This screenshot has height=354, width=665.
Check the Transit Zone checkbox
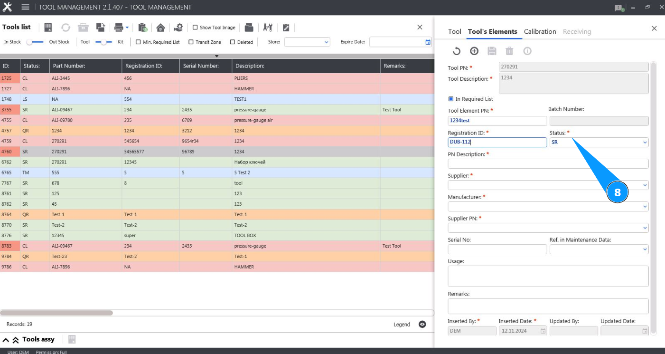coord(191,42)
